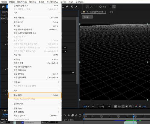Image resolution: width=150 pixels, height=124 pixels.
Task: Open the Comp 1 panel menu icon
Action: click(x=105, y=12)
